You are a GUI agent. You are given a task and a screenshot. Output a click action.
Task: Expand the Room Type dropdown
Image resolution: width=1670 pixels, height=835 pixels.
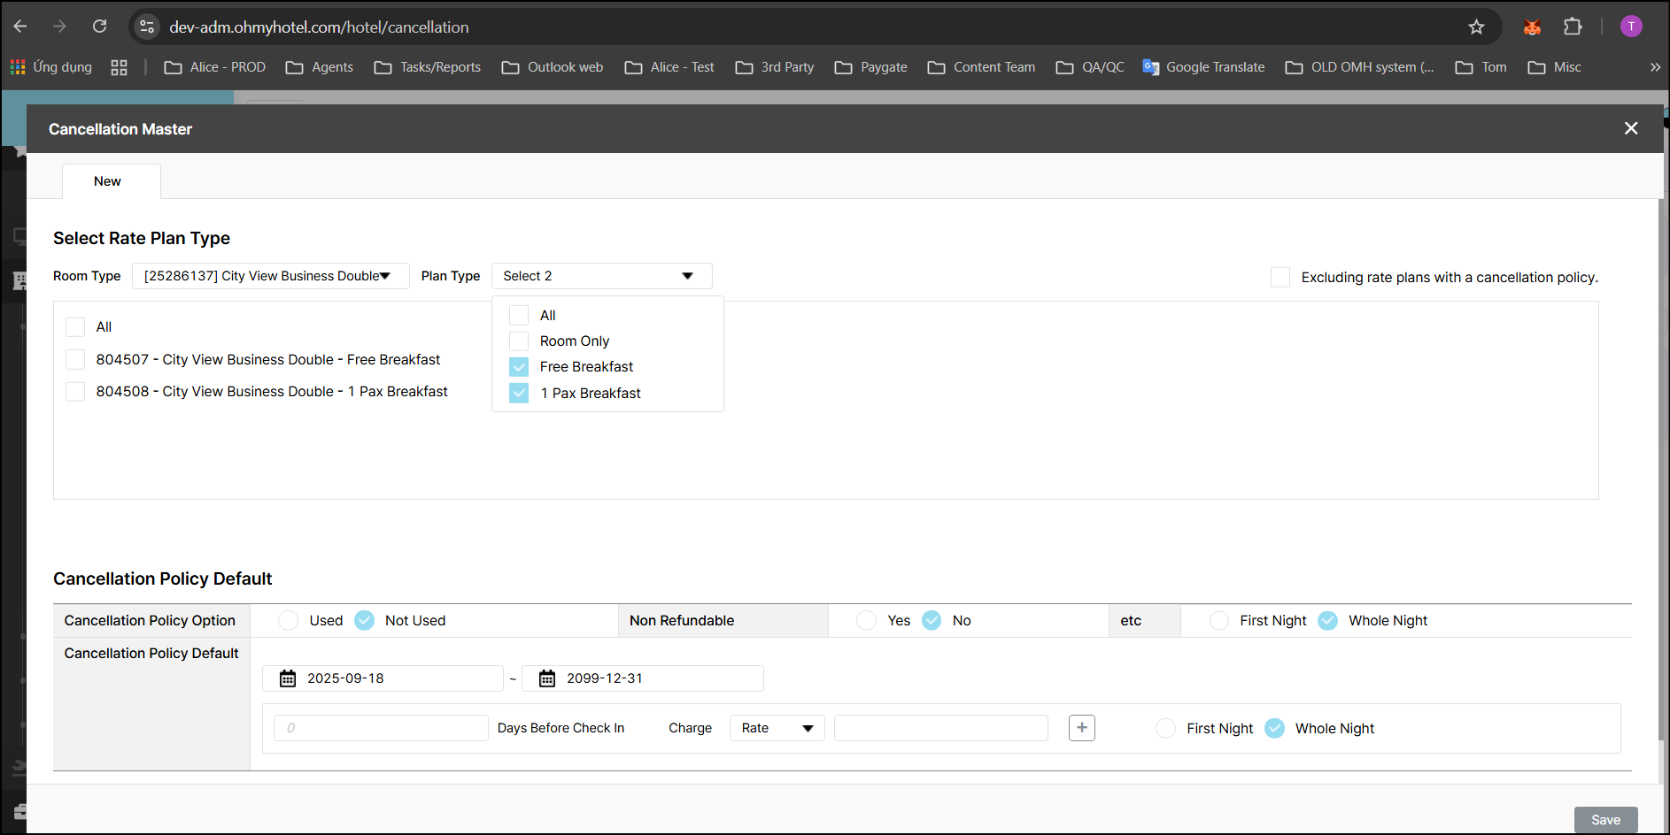click(270, 276)
